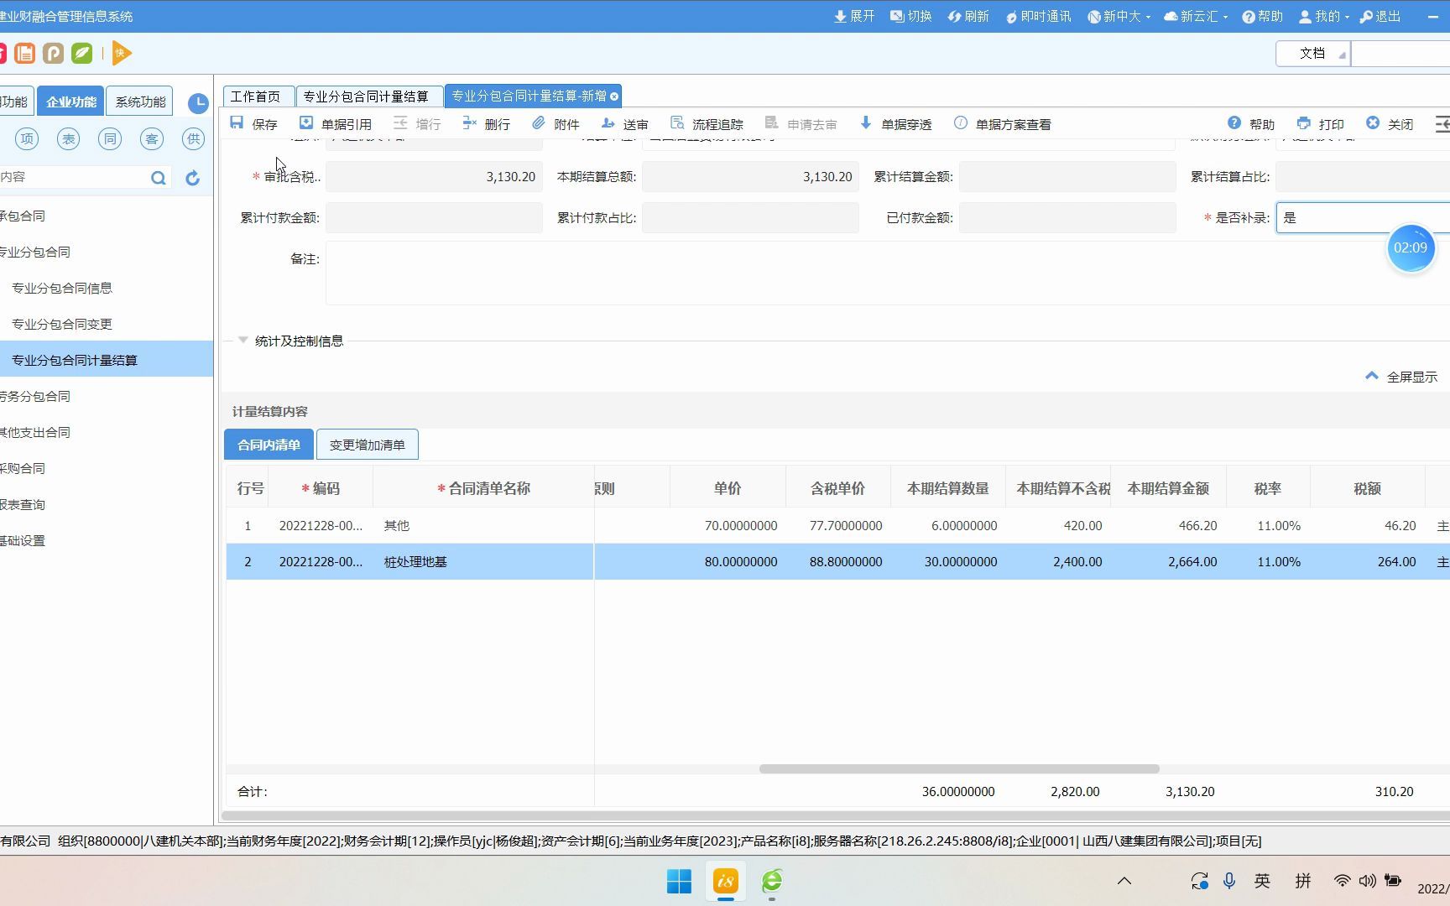Collapse the 统计及控制信息 section
Viewport: 1450px width, 906px height.
coord(243,340)
